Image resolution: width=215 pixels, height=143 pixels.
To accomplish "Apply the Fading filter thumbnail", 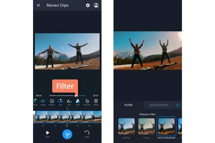I will pos(147,126).
